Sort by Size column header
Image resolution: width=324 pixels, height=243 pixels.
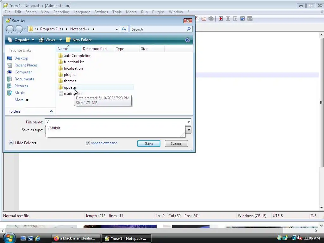pos(152,49)
